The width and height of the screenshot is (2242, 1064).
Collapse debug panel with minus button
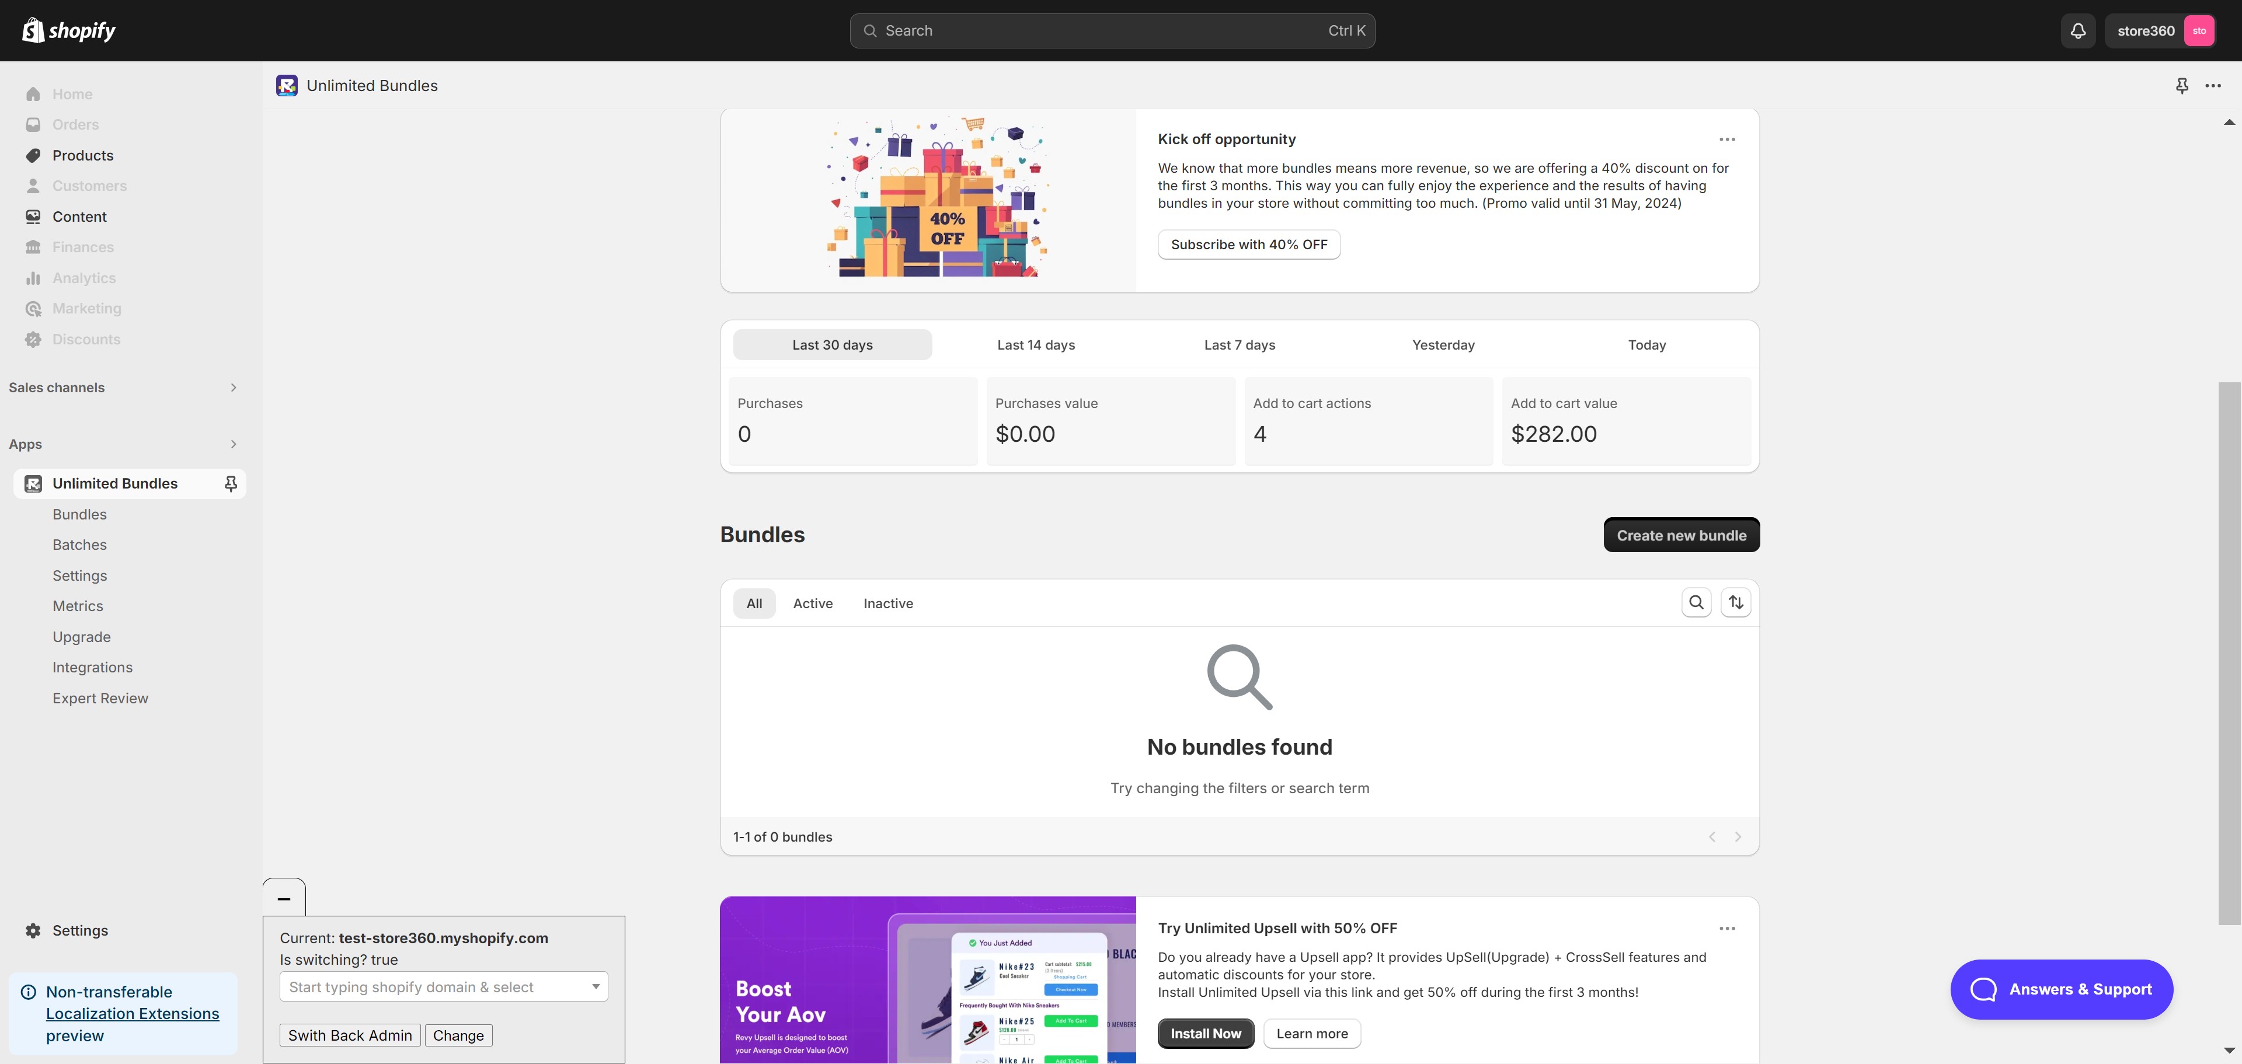tap(284, 898)
